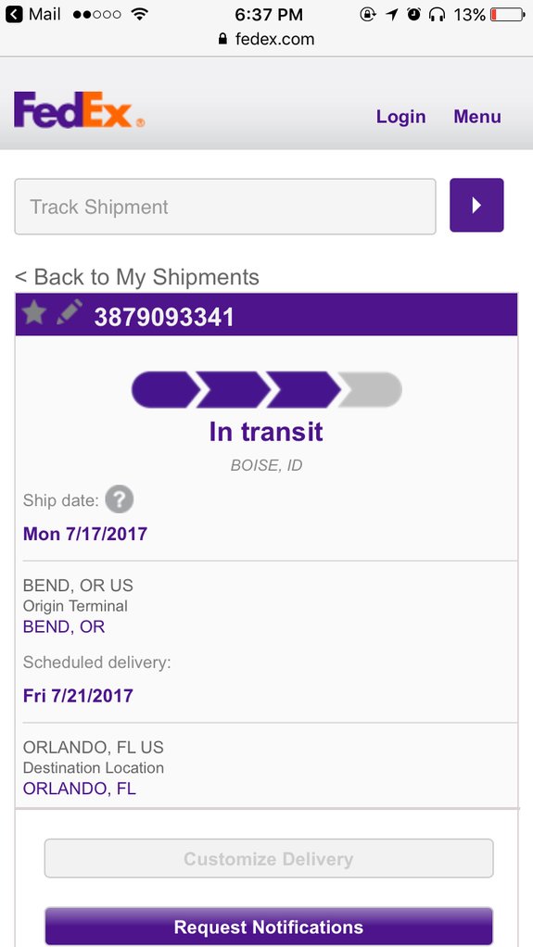Tap the purple track arrow button

pos(476,205)
